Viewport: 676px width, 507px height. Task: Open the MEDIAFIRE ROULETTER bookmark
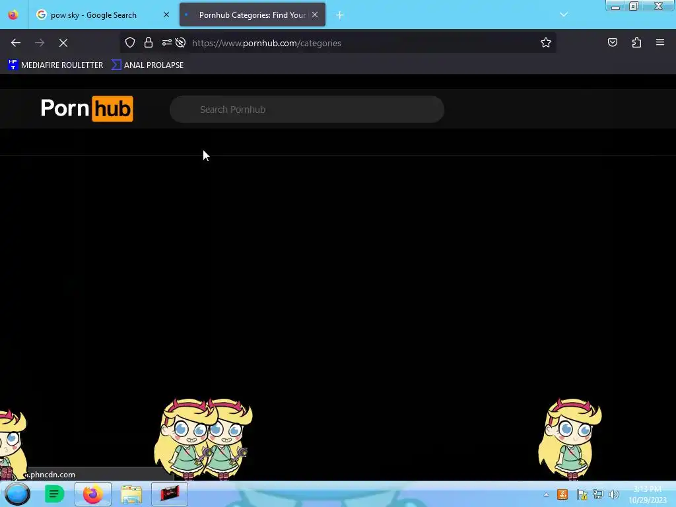(x=55, y=65)
